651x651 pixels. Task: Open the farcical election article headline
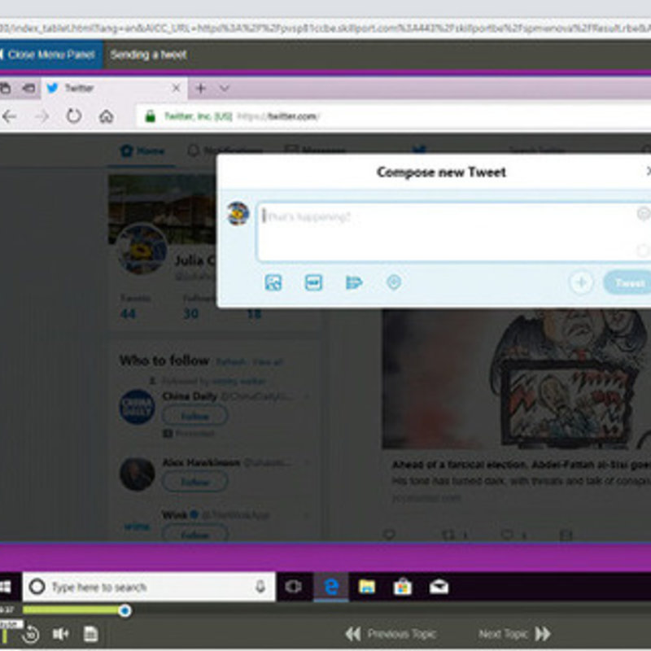(521, 465)
